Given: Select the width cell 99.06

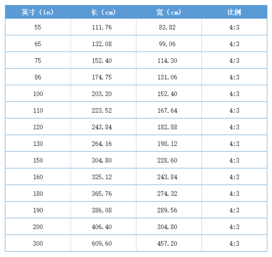Looking at the screenshot, I should [167, 44].
